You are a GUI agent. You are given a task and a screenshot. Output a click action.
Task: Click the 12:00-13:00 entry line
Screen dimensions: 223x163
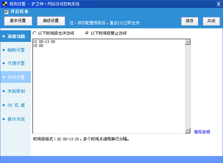44,42
